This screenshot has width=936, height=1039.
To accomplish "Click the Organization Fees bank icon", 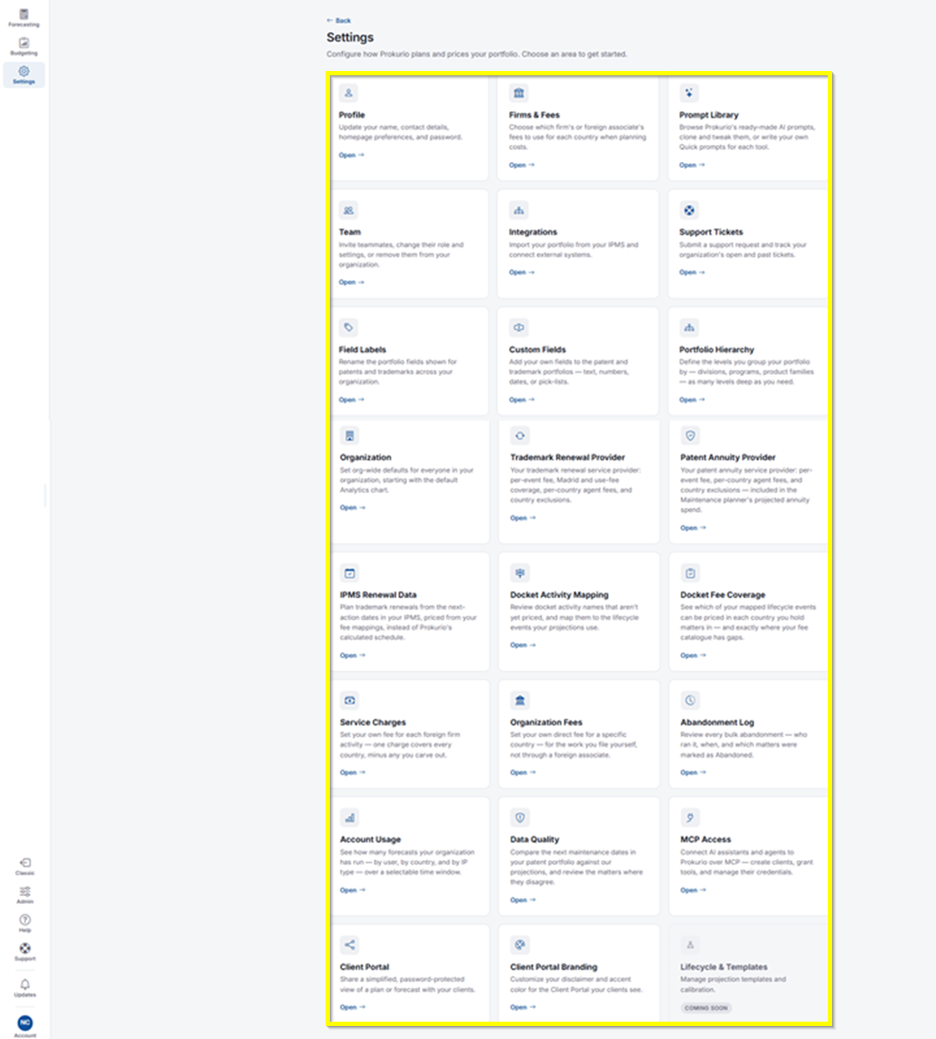I will tap(520, 700).
